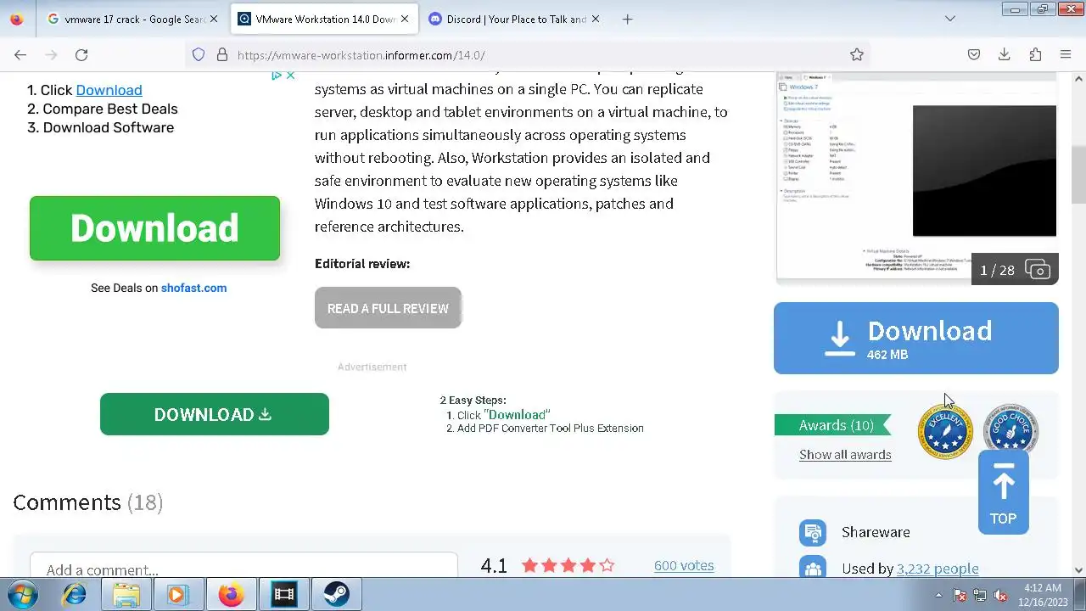Click the Shareware license icon
This screenshot has width=1086, height=611.
(813, 532)
